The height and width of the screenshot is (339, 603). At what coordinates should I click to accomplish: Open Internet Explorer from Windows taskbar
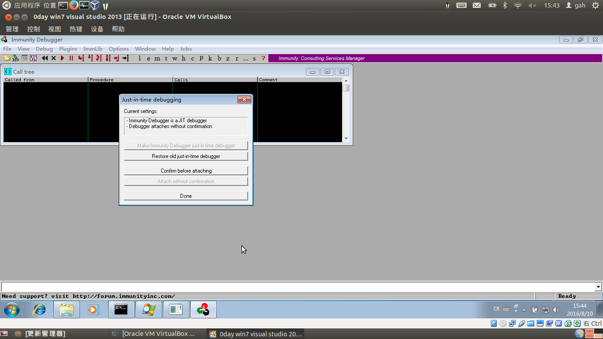(39, 310)
